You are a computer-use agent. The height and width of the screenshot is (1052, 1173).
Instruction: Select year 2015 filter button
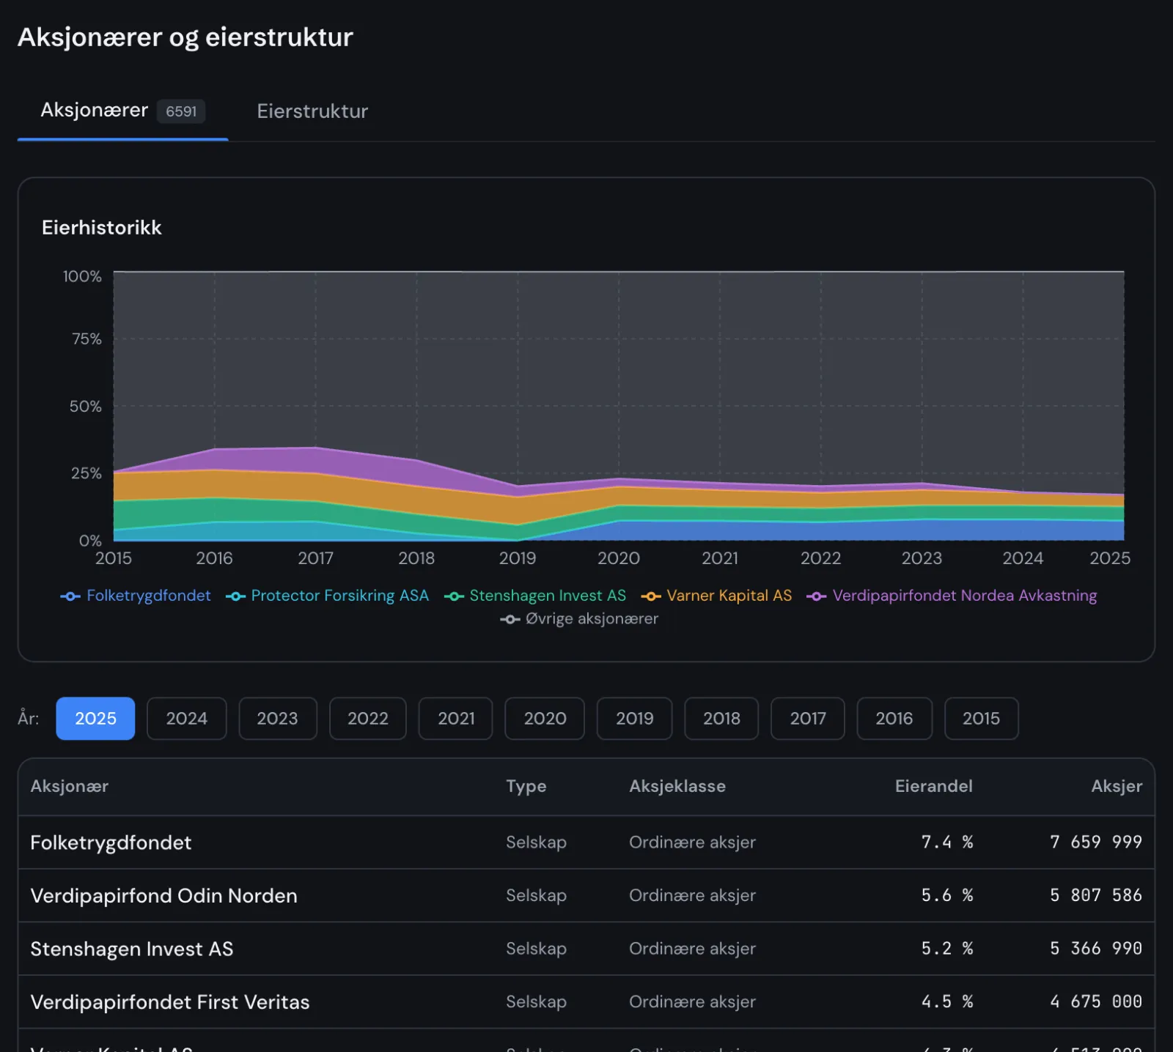tap(981, 718)
